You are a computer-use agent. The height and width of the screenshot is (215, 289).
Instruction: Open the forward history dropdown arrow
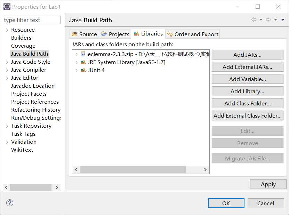(275, 19)
